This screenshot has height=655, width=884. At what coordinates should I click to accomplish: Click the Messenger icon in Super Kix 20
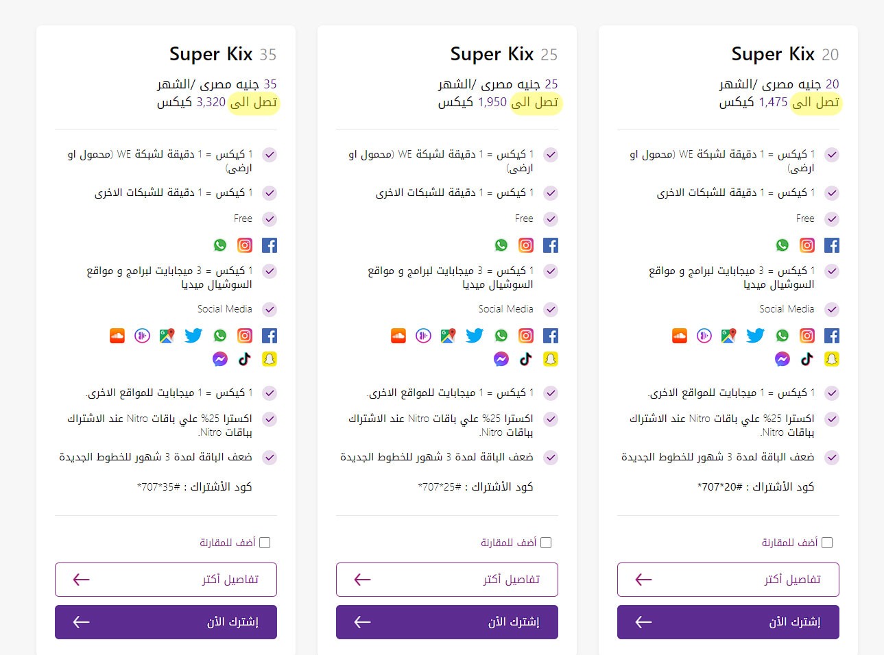783,359
